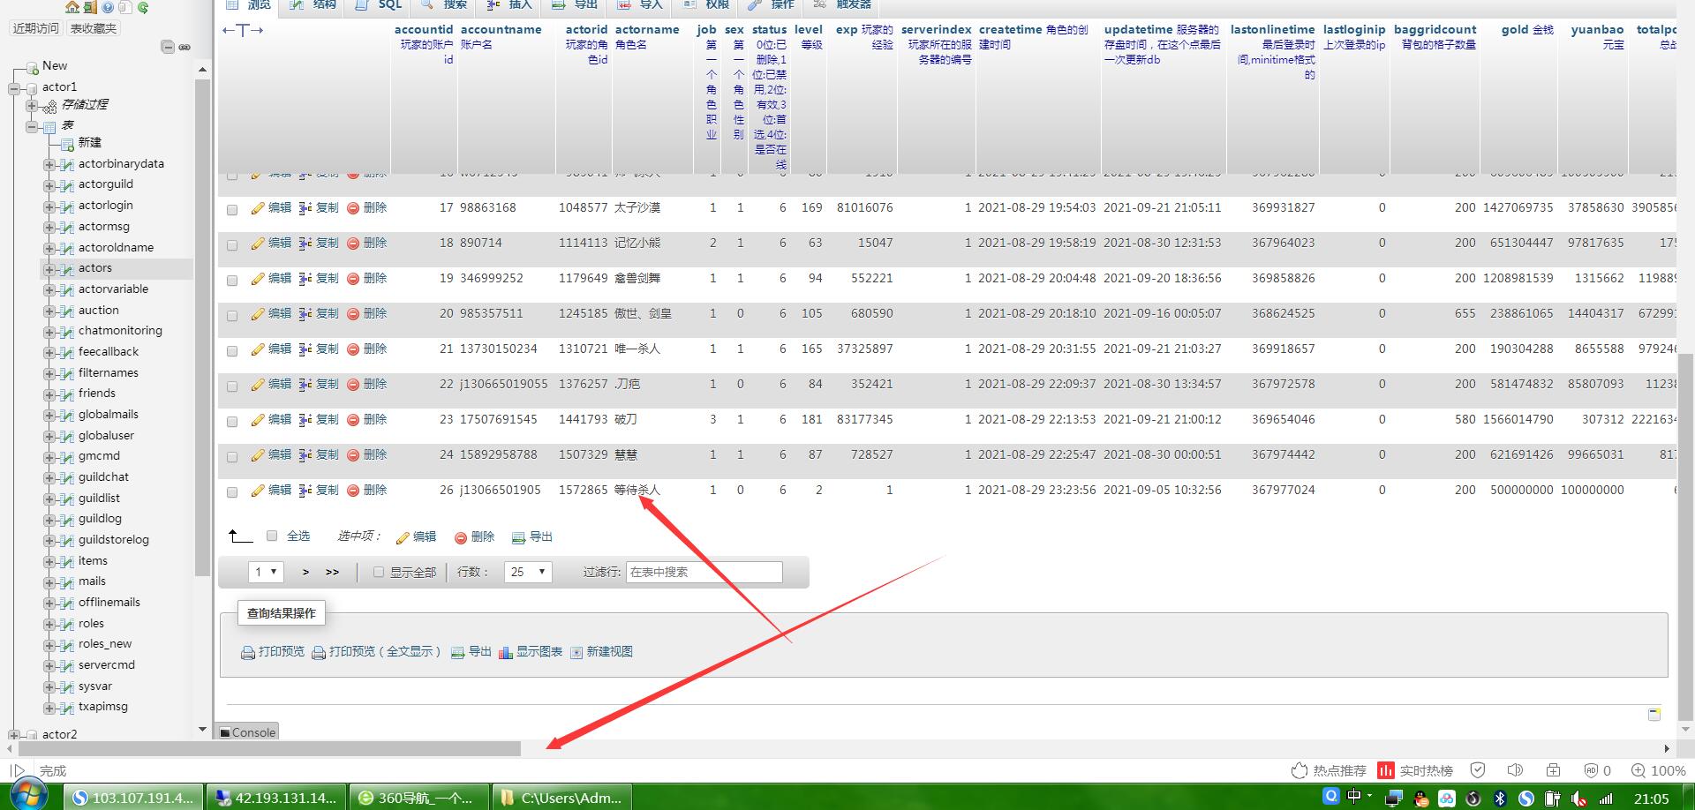Click the horizontal scrollbar thumb at bottom
Image resolution: width=1695 pixels, height=810 pixels.
269,749
